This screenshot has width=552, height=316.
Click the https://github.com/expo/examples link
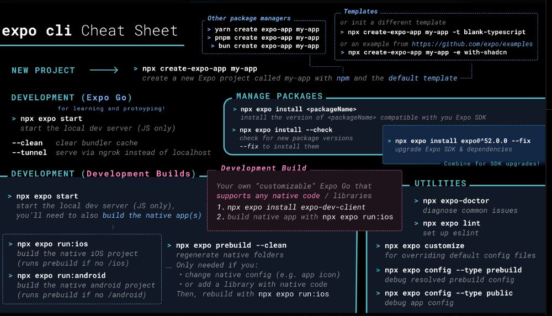[472, 44]
